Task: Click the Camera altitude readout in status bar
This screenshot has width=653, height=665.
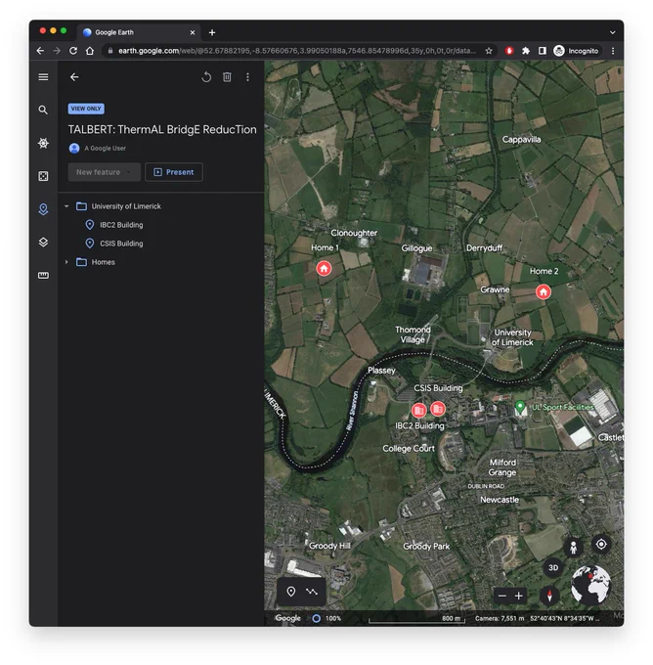Action: 500,618
